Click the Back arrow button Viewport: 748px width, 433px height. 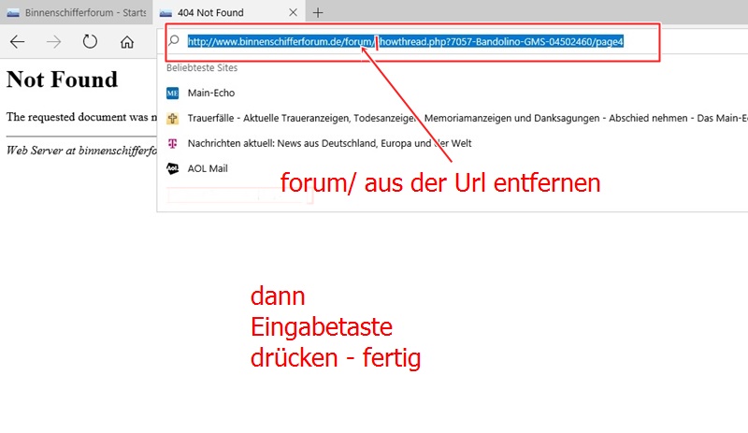17,42
